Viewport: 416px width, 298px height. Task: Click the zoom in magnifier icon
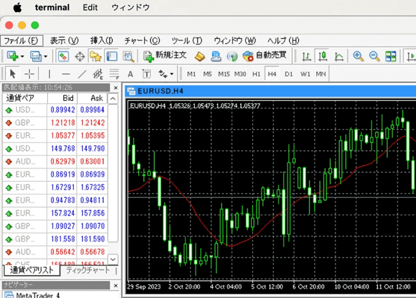coord(358,56)
